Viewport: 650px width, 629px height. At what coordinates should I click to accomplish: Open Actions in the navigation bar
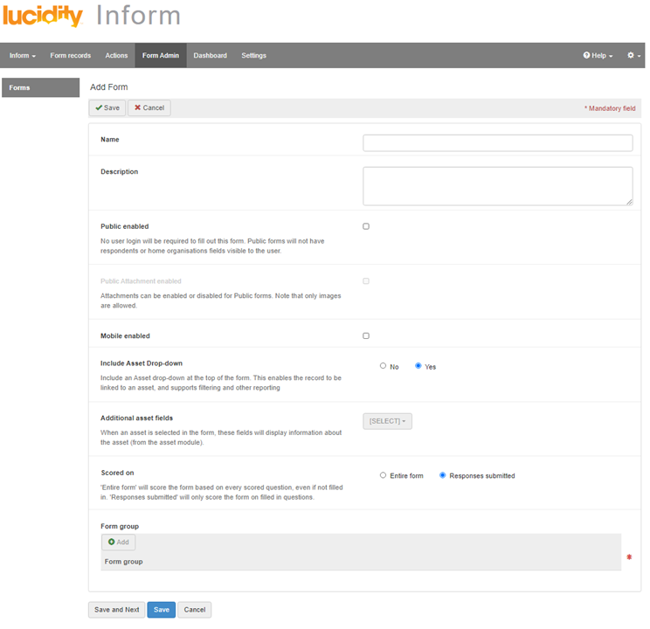click(116, 55)
